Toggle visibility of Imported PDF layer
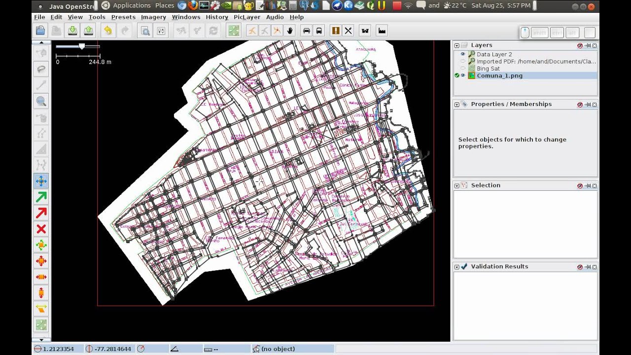 pos(463,62)
